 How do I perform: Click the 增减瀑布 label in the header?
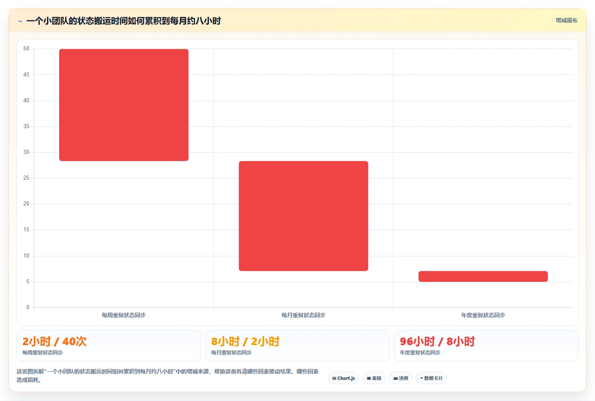point(566,20)
